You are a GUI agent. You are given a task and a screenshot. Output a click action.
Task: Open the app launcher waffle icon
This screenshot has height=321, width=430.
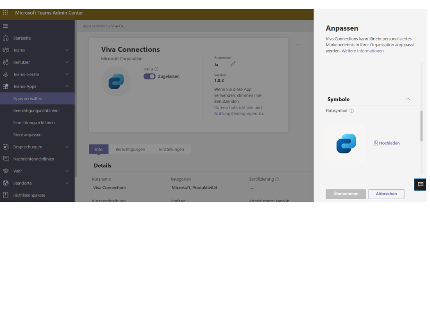pyautogui.click(x=6, y=13)
